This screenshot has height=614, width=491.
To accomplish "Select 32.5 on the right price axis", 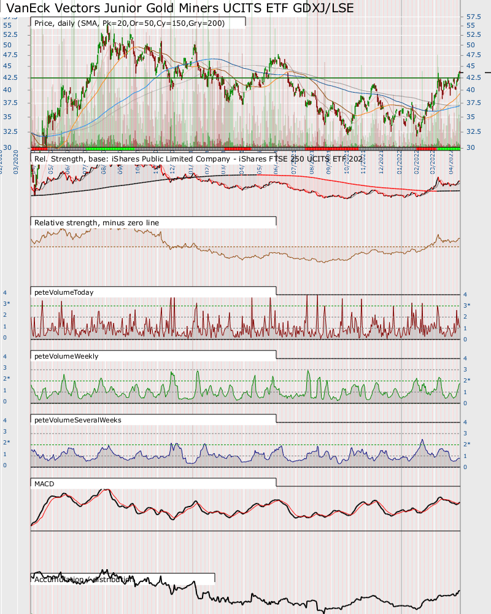I will tap(473, 131).
